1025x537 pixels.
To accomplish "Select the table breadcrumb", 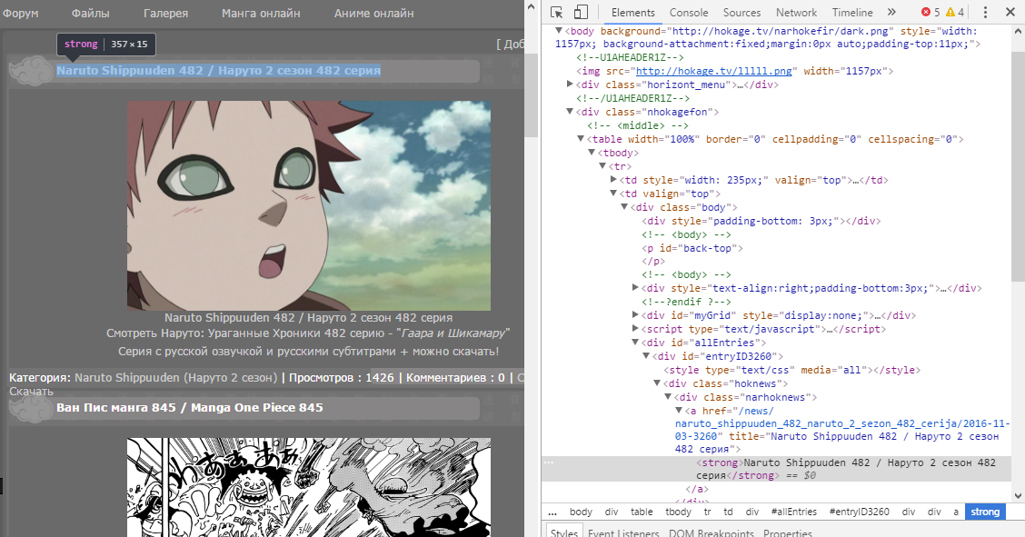I will pos(642,512).
